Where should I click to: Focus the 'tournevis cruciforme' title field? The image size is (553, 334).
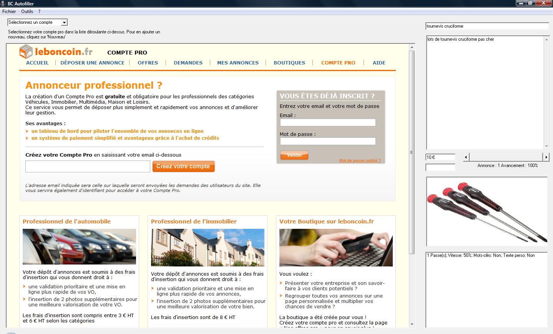coord(487,26)
